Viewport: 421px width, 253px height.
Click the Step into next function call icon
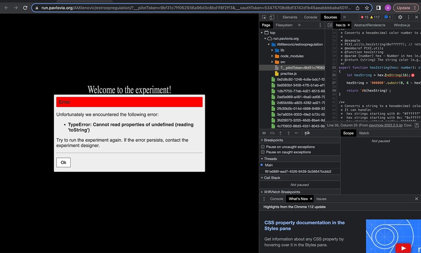pos(280,133)
